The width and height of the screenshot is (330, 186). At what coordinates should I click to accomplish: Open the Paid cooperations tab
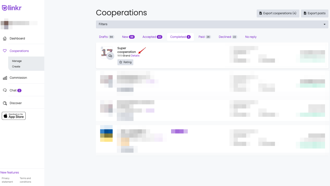tap(204, 37)
